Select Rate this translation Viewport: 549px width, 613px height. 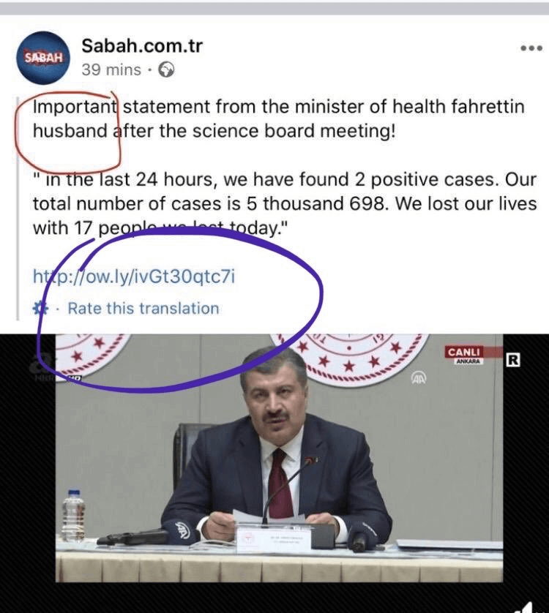[x=143, y=309]
